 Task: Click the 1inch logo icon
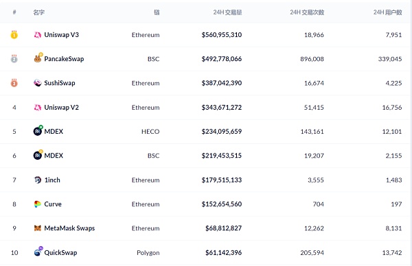pos(38,180)
